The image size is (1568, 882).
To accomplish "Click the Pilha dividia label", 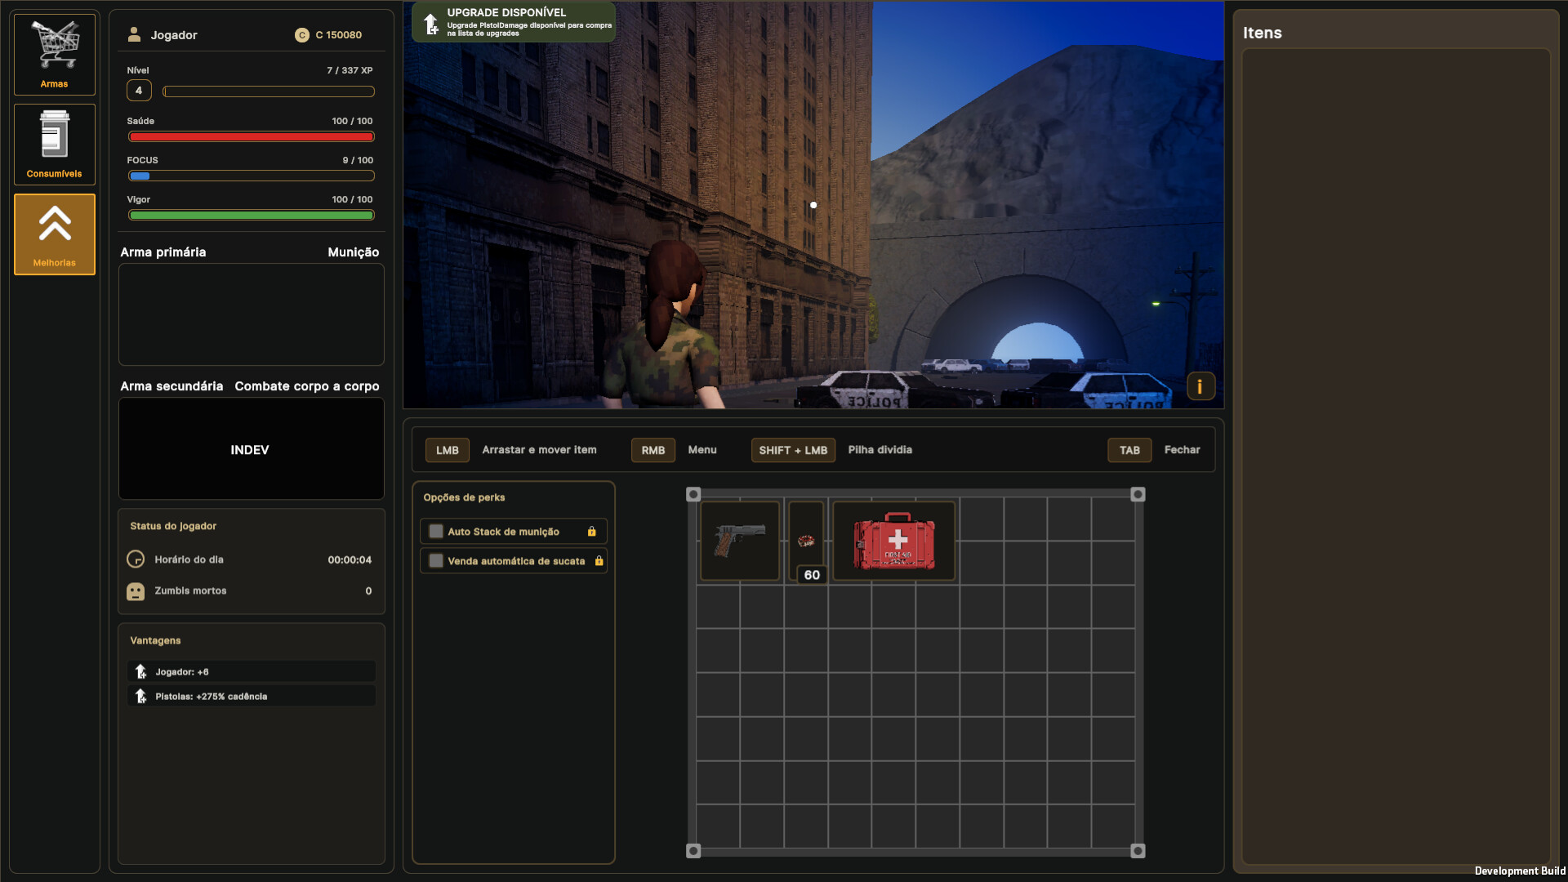I will (880, 450).
